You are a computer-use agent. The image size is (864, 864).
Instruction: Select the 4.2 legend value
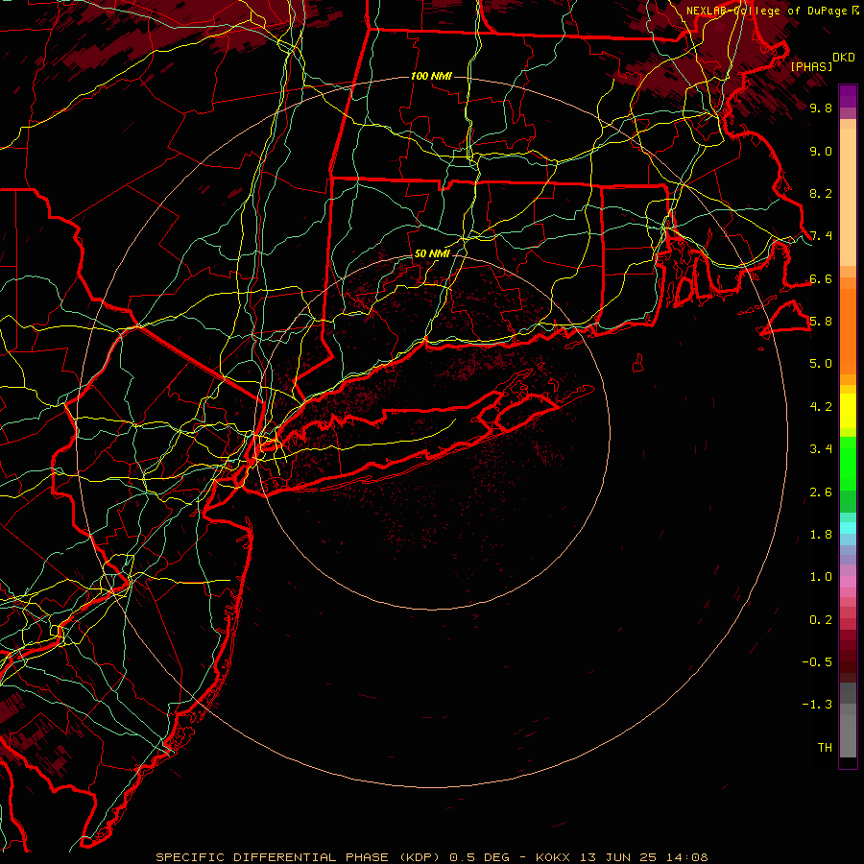tap(821, 407)
